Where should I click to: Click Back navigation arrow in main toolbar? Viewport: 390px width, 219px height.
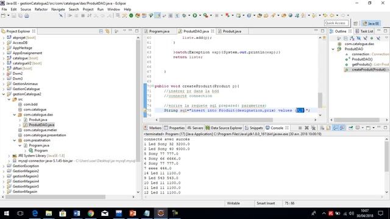pos(331,16)
